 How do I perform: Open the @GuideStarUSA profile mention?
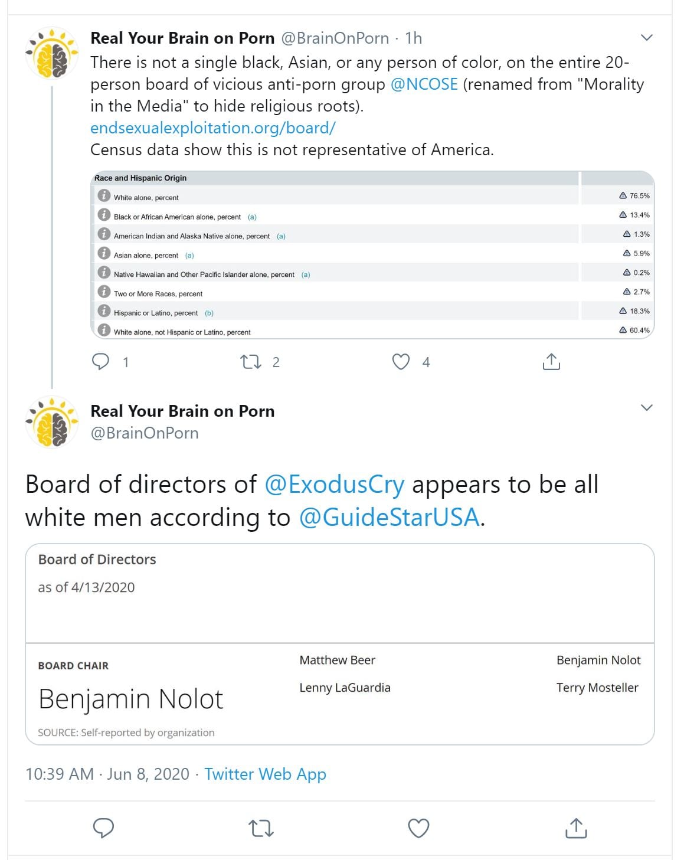pyautogui.click(x=390, y=518)
